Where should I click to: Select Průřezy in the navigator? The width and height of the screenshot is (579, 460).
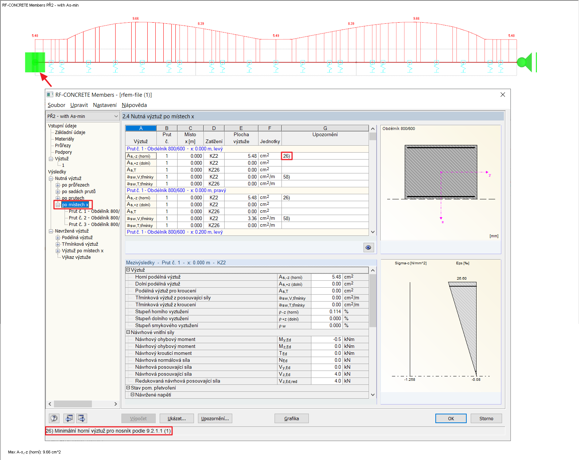63,146
